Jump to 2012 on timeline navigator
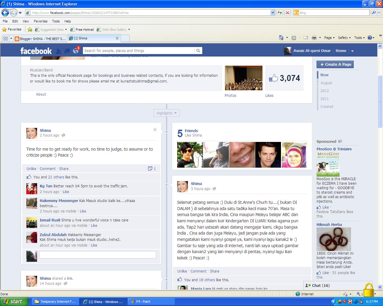 (x=325, y=91)
